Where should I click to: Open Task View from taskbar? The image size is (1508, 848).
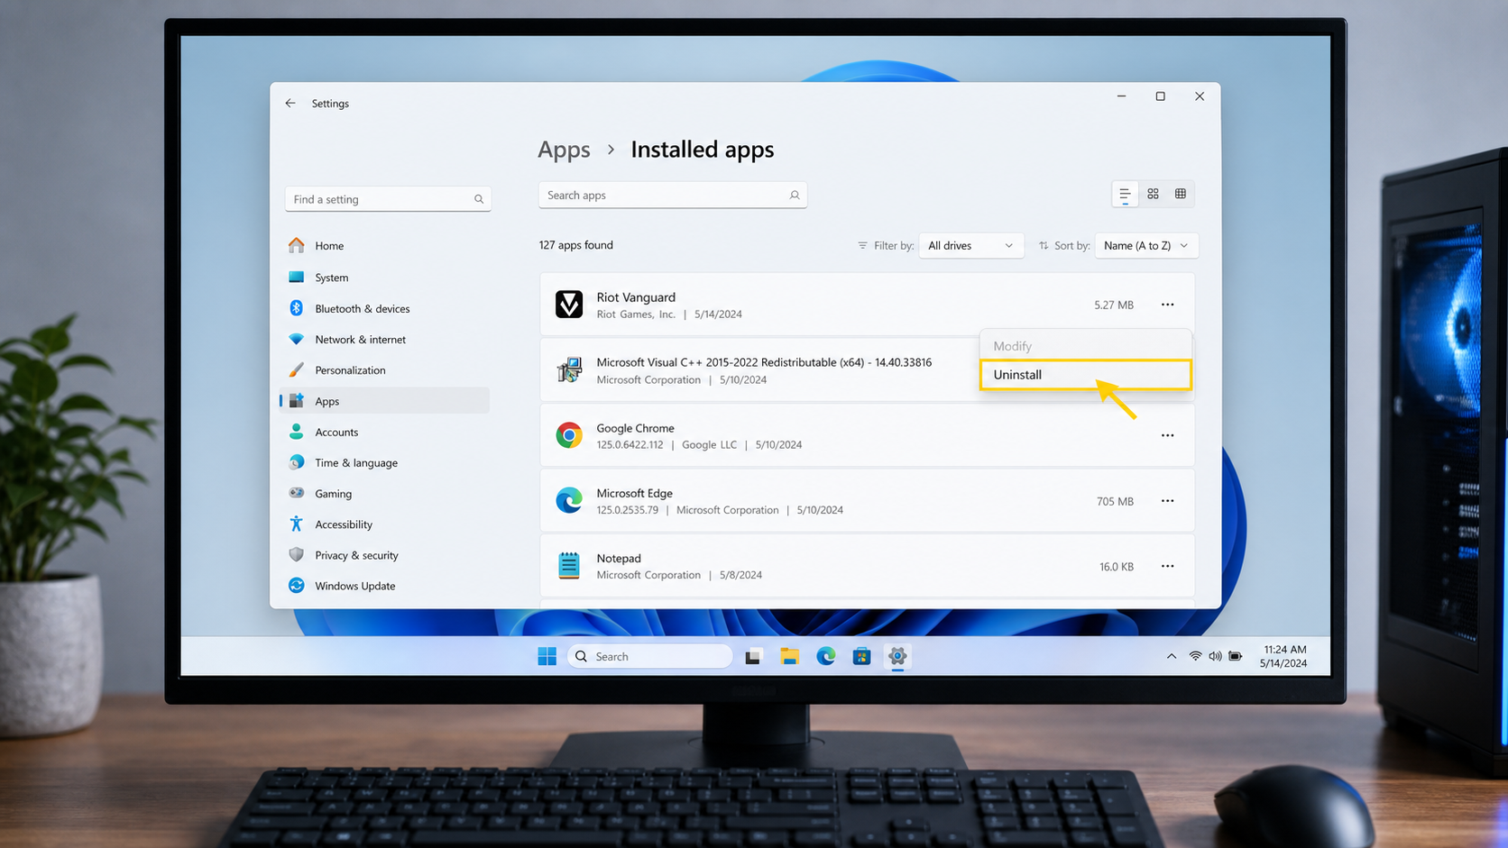(x=753, y=656)
